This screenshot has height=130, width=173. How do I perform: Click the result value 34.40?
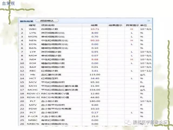pyautogui.click(x=95, y=79)
